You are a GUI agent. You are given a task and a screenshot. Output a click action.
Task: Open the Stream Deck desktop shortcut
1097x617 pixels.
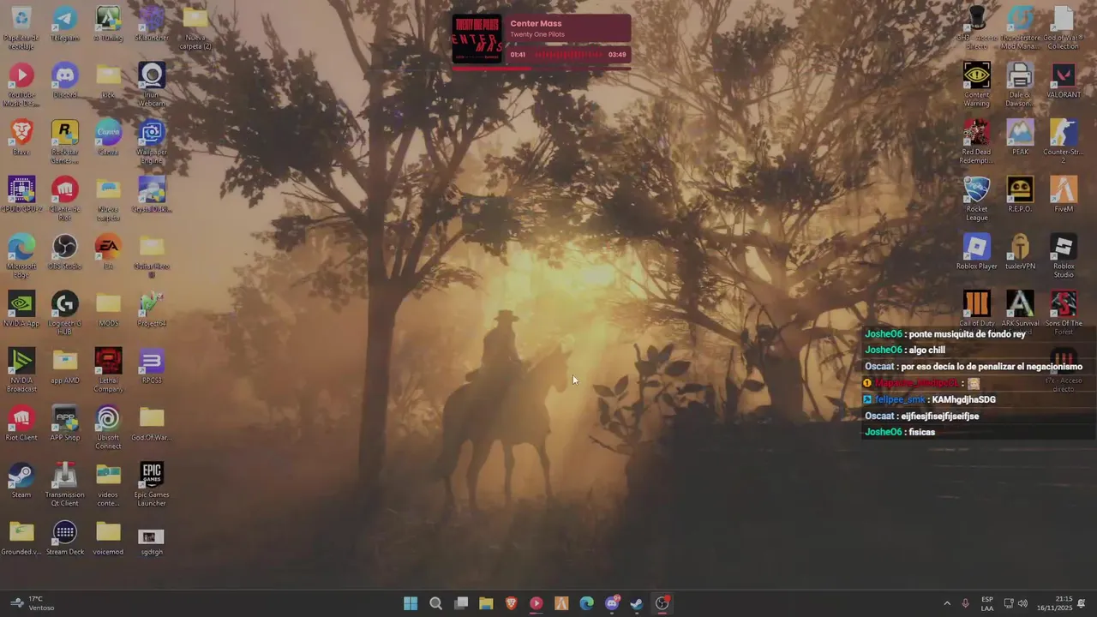64,539
